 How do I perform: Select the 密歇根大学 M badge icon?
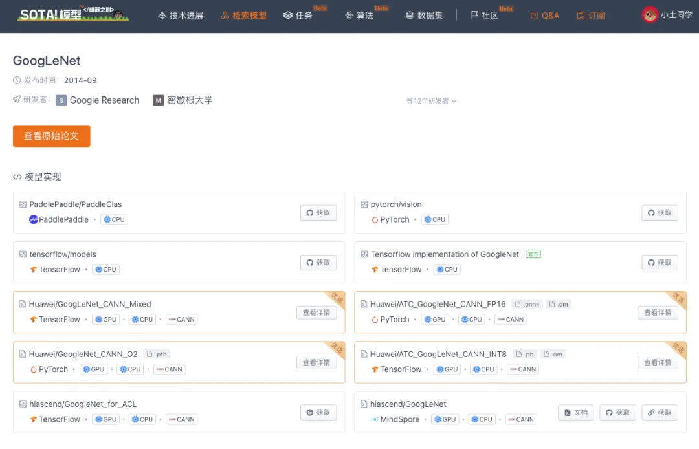click(159, 100)
